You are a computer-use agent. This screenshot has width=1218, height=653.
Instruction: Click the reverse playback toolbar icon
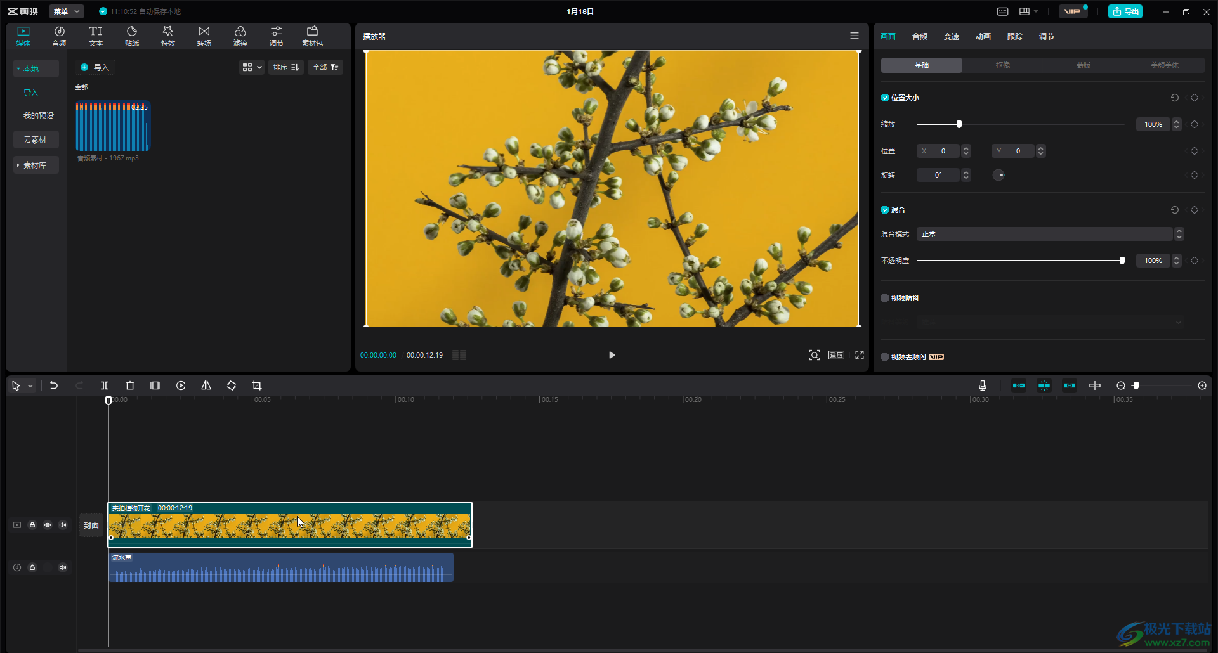[x=181, y=385]
